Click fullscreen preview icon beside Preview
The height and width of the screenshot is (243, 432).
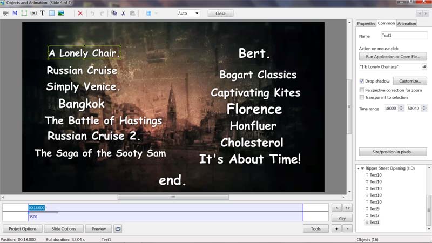118,228
